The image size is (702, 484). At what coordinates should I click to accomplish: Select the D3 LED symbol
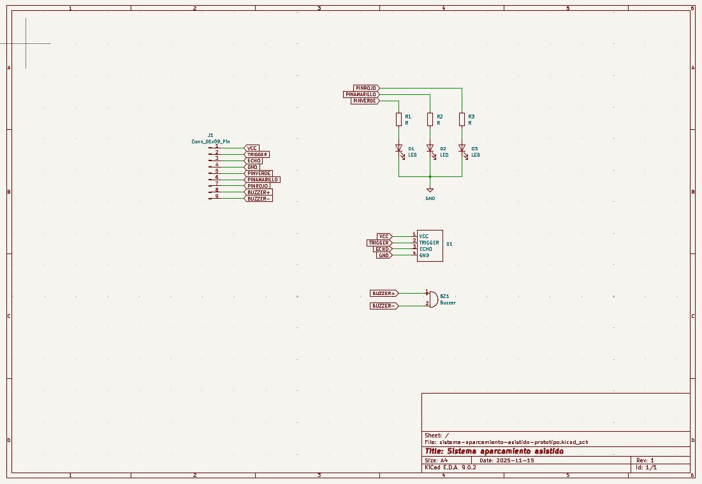pyautogui.click(x=462, y=148)
